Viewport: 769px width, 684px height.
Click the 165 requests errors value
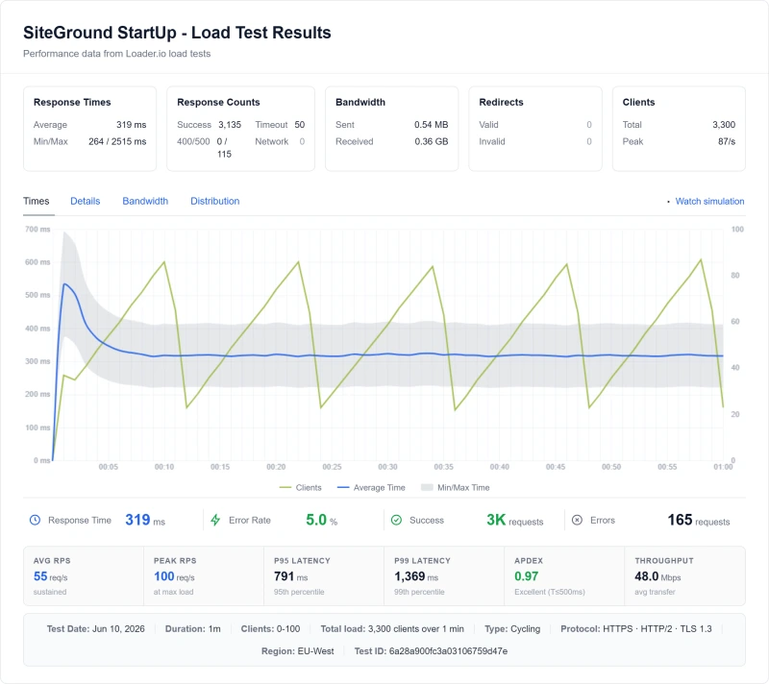699,520
